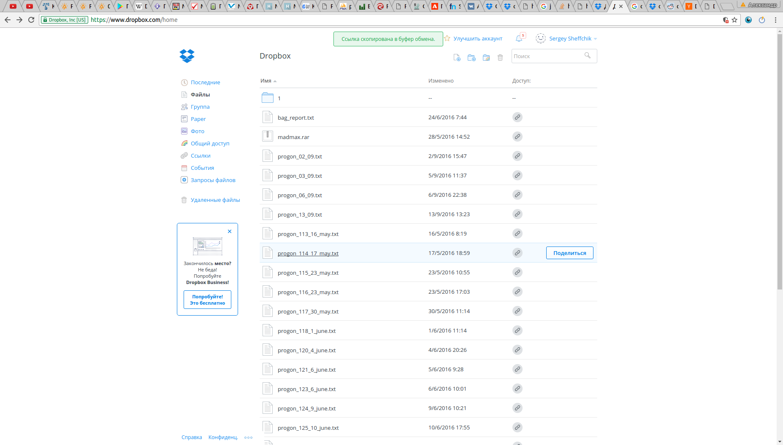
Task: Open Запросы файлов in the sidebar
Action: (213, 180)
